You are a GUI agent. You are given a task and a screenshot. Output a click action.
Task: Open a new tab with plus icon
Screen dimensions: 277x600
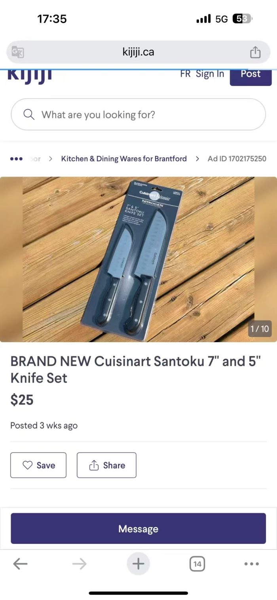(x=138, y=564)
